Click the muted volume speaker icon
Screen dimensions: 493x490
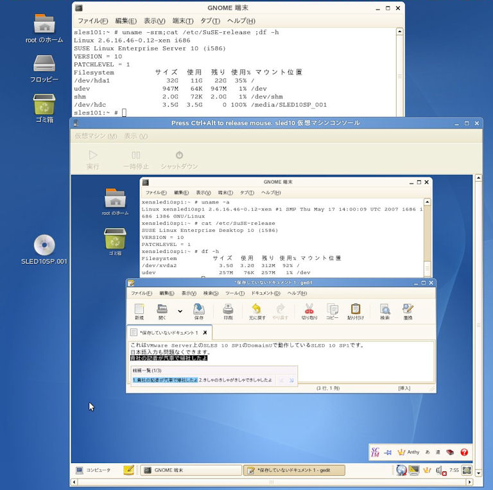click(441, 471)
